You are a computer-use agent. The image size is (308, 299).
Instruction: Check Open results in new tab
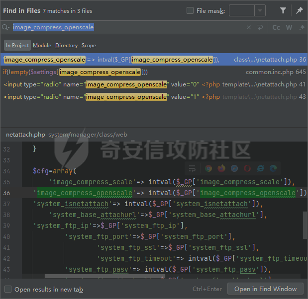pyautogui.click(x=8, y=289)
